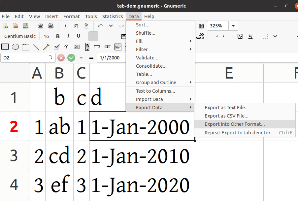This screenshot has height=204, width=298.
Task: Choose Export into Other Format
Action: [235, 124]
